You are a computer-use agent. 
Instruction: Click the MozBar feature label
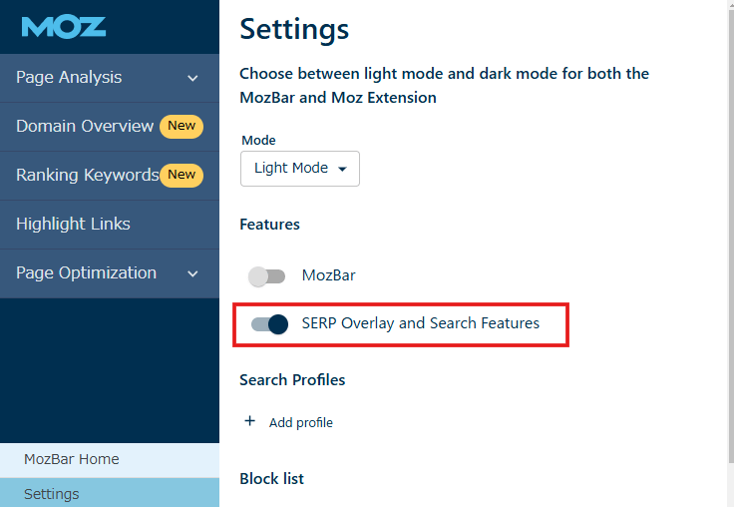[x=328, y=275]
